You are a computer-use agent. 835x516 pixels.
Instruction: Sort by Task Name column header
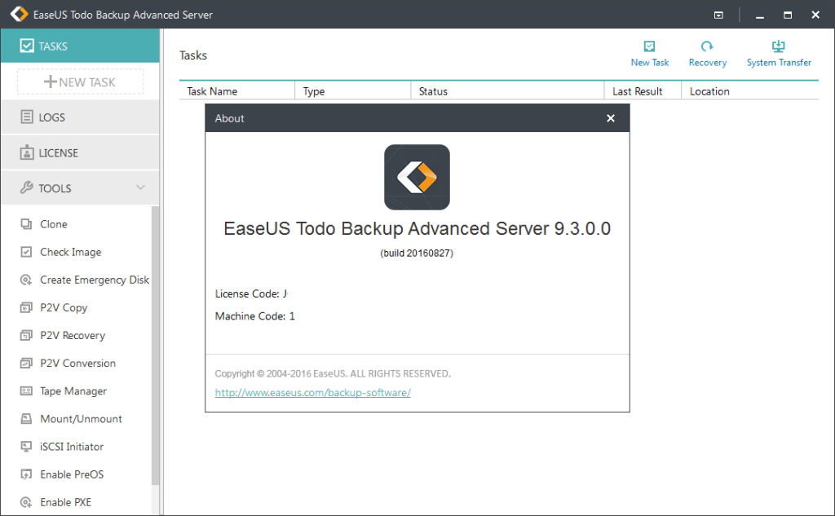237,91
